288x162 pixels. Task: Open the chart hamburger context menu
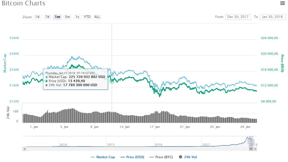283,3
